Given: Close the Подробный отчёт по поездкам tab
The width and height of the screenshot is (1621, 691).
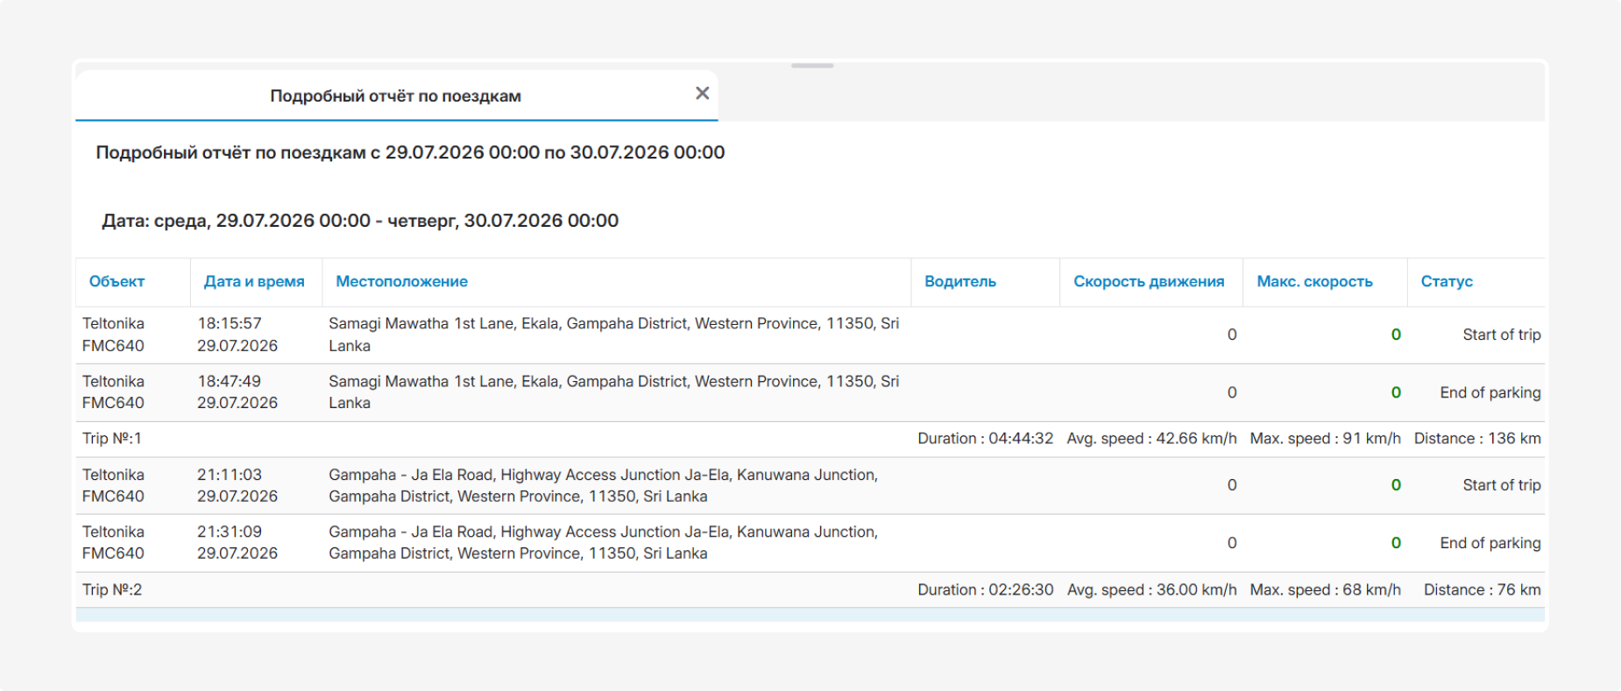Looking at the screenshot, I should [702, 93].
